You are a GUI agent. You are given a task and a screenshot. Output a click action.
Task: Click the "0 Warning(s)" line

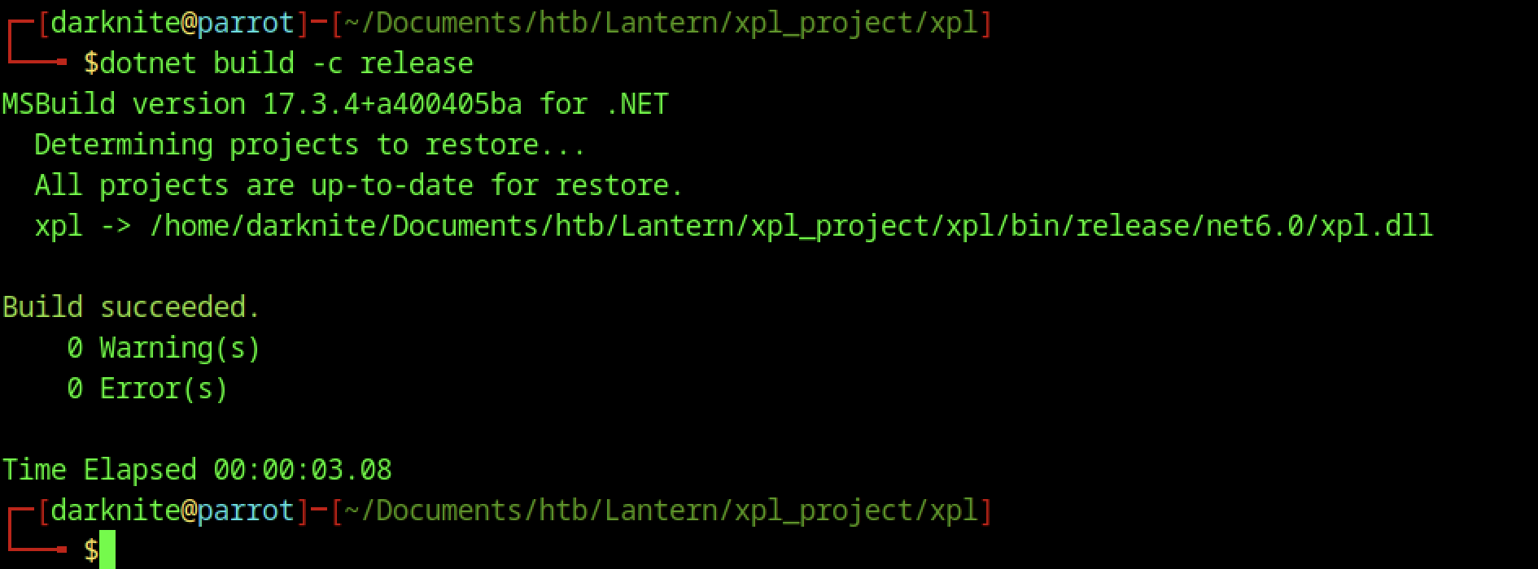pyautogui.click(x=164, y=348)
